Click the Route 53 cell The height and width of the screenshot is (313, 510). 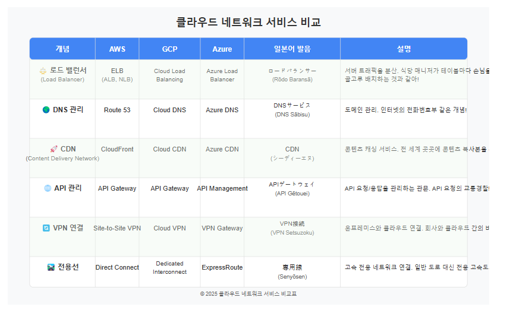[x=117, y=119]
